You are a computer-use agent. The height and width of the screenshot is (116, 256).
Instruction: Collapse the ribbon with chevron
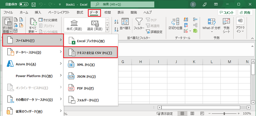click(252, 38)
